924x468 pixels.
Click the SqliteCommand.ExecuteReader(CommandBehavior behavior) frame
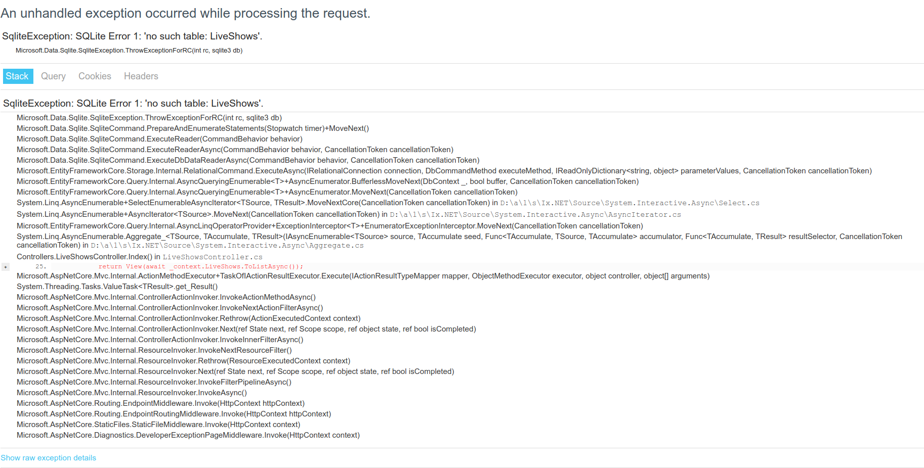pyautogui.click(x=159, y=139)
